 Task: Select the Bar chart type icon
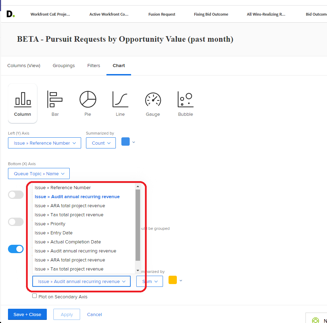coord(55,100)
